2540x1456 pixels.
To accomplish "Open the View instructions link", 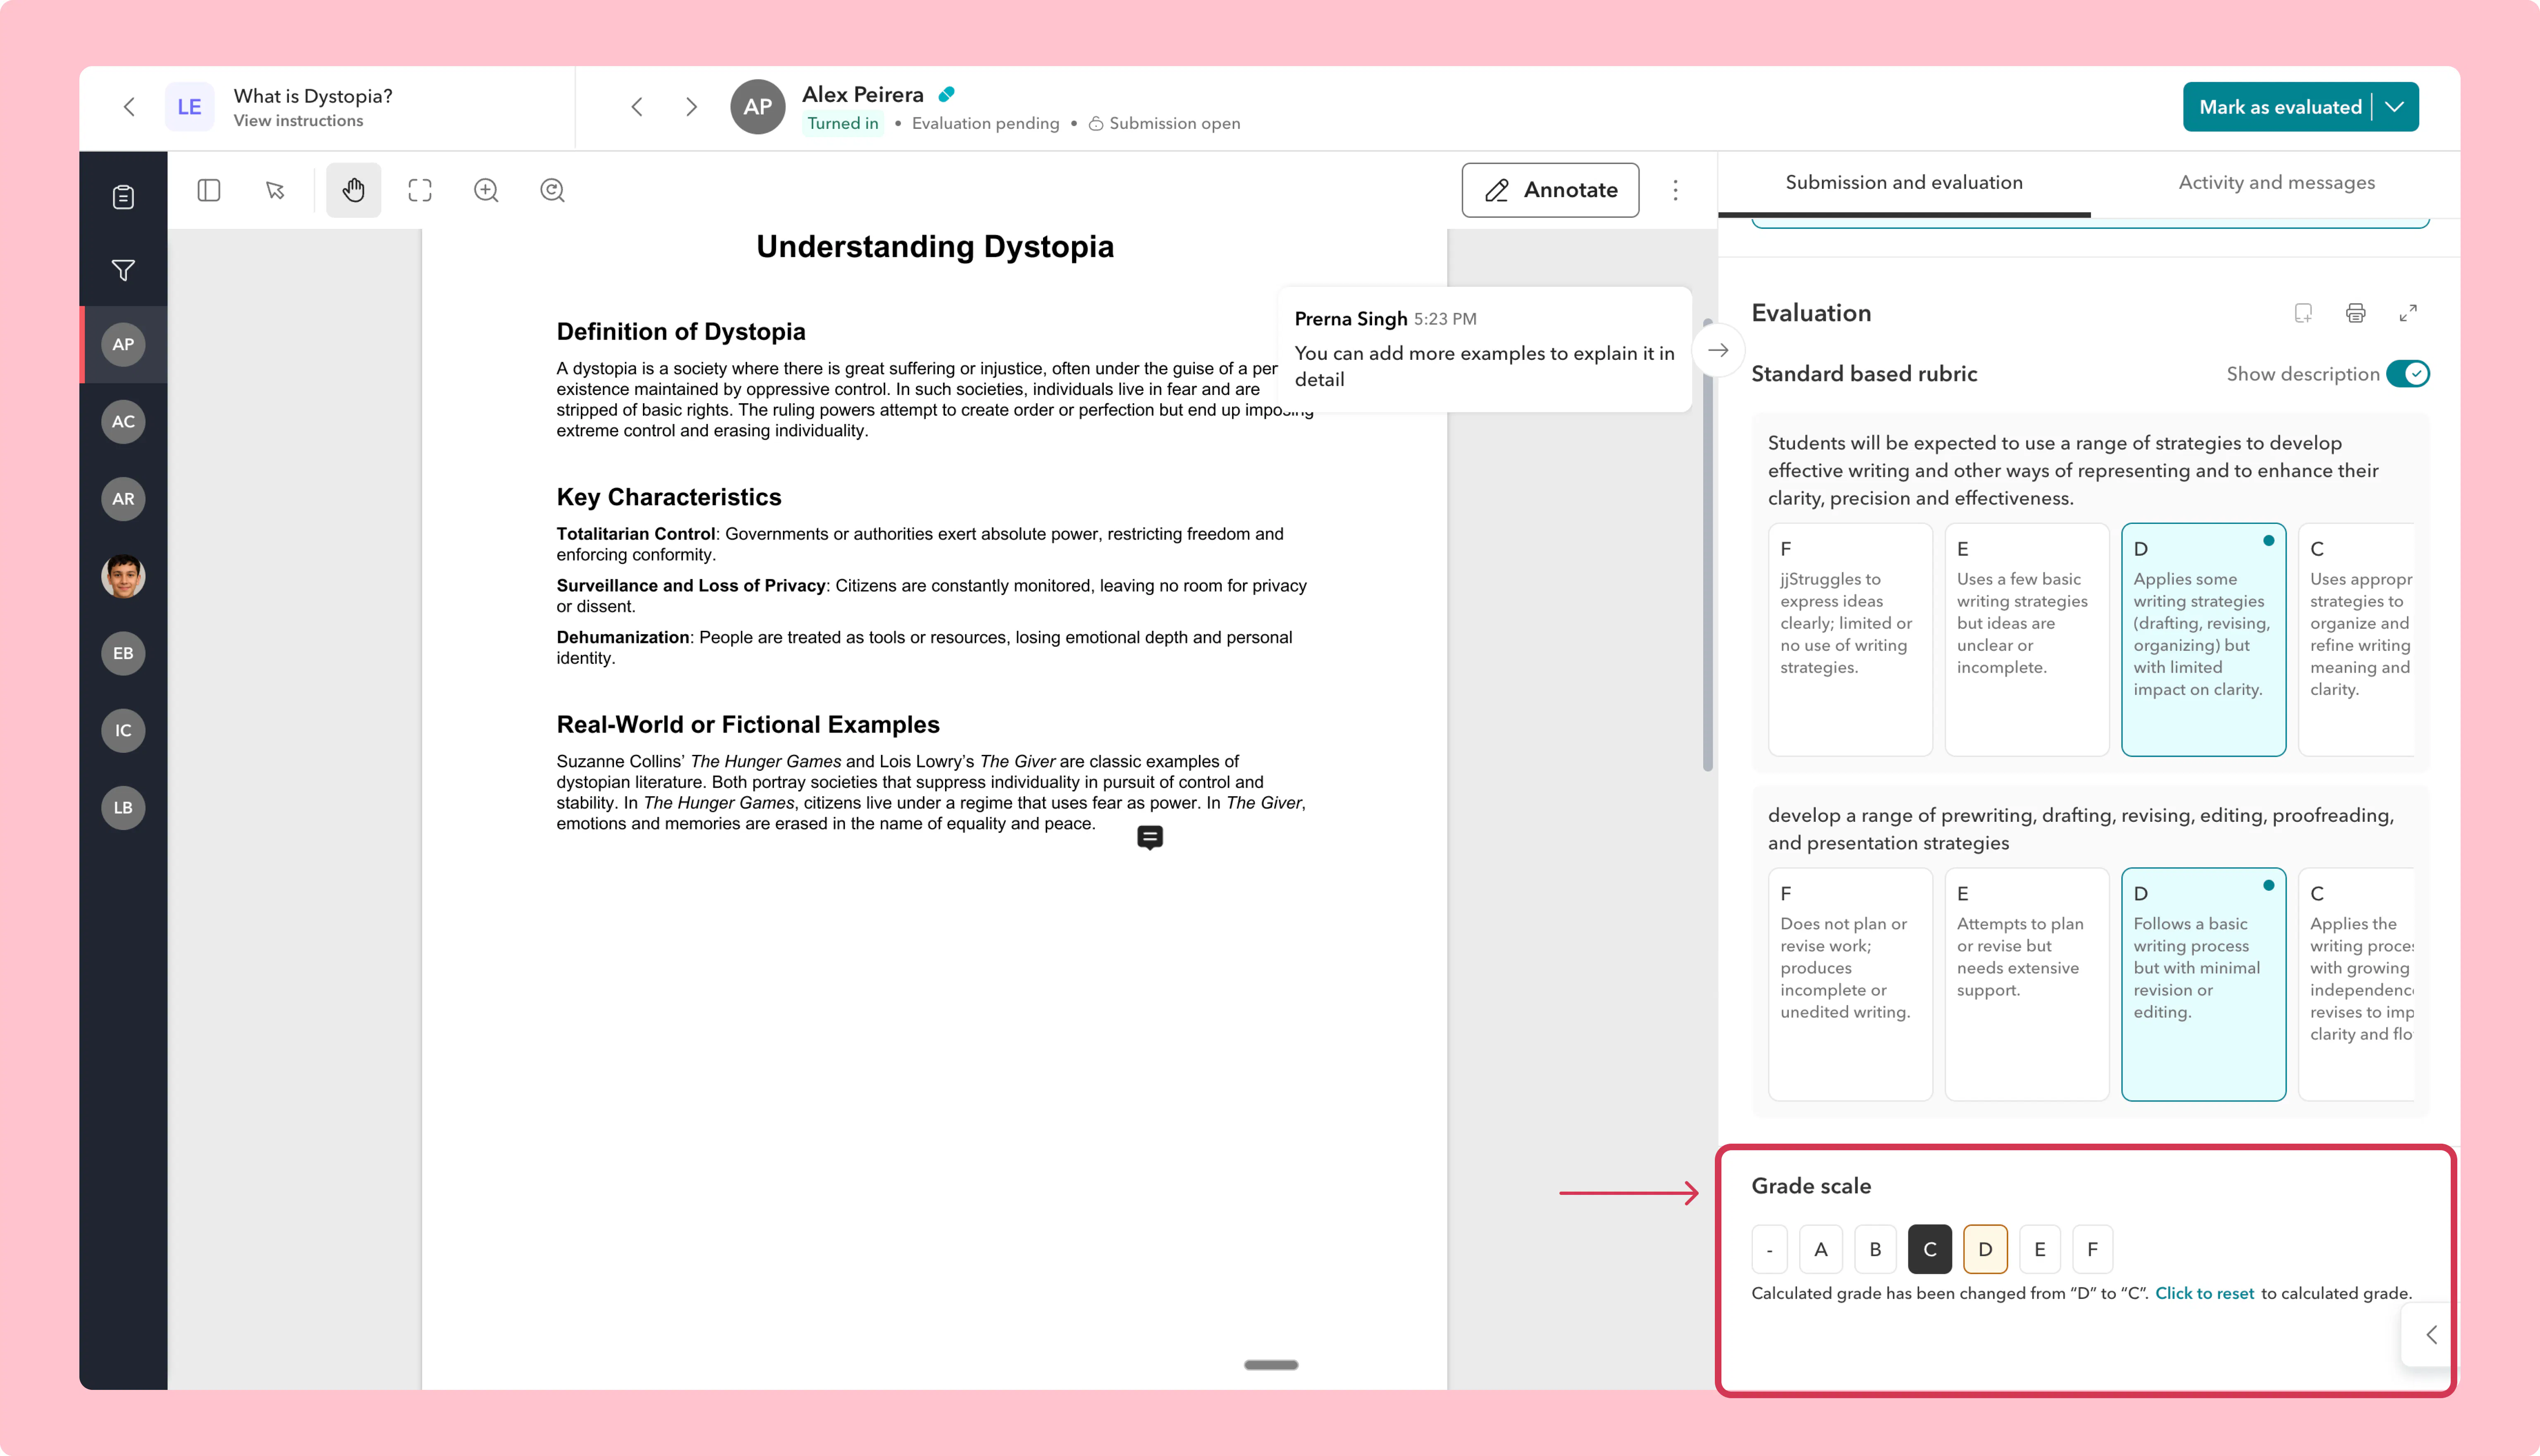I will (x=298, y=121).
